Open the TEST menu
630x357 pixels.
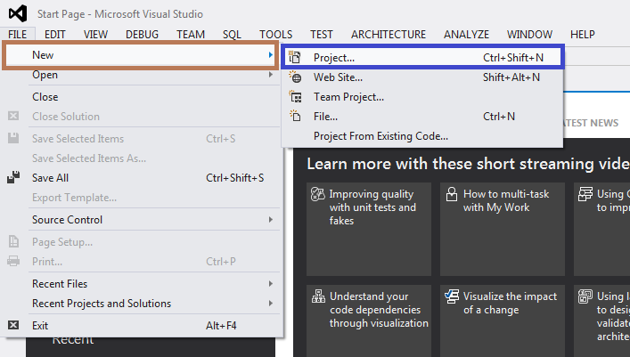tap(322, 35)
